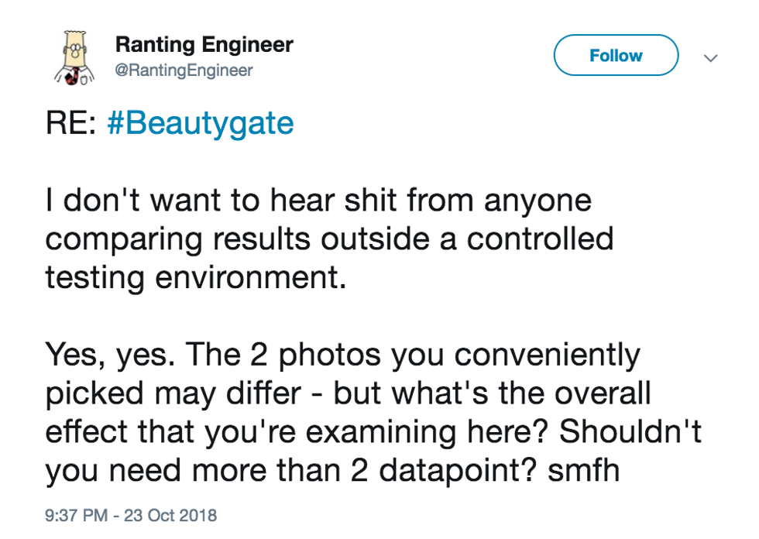
Task: Click the word "Shouldn't" in the tweet
Action: 630,431
